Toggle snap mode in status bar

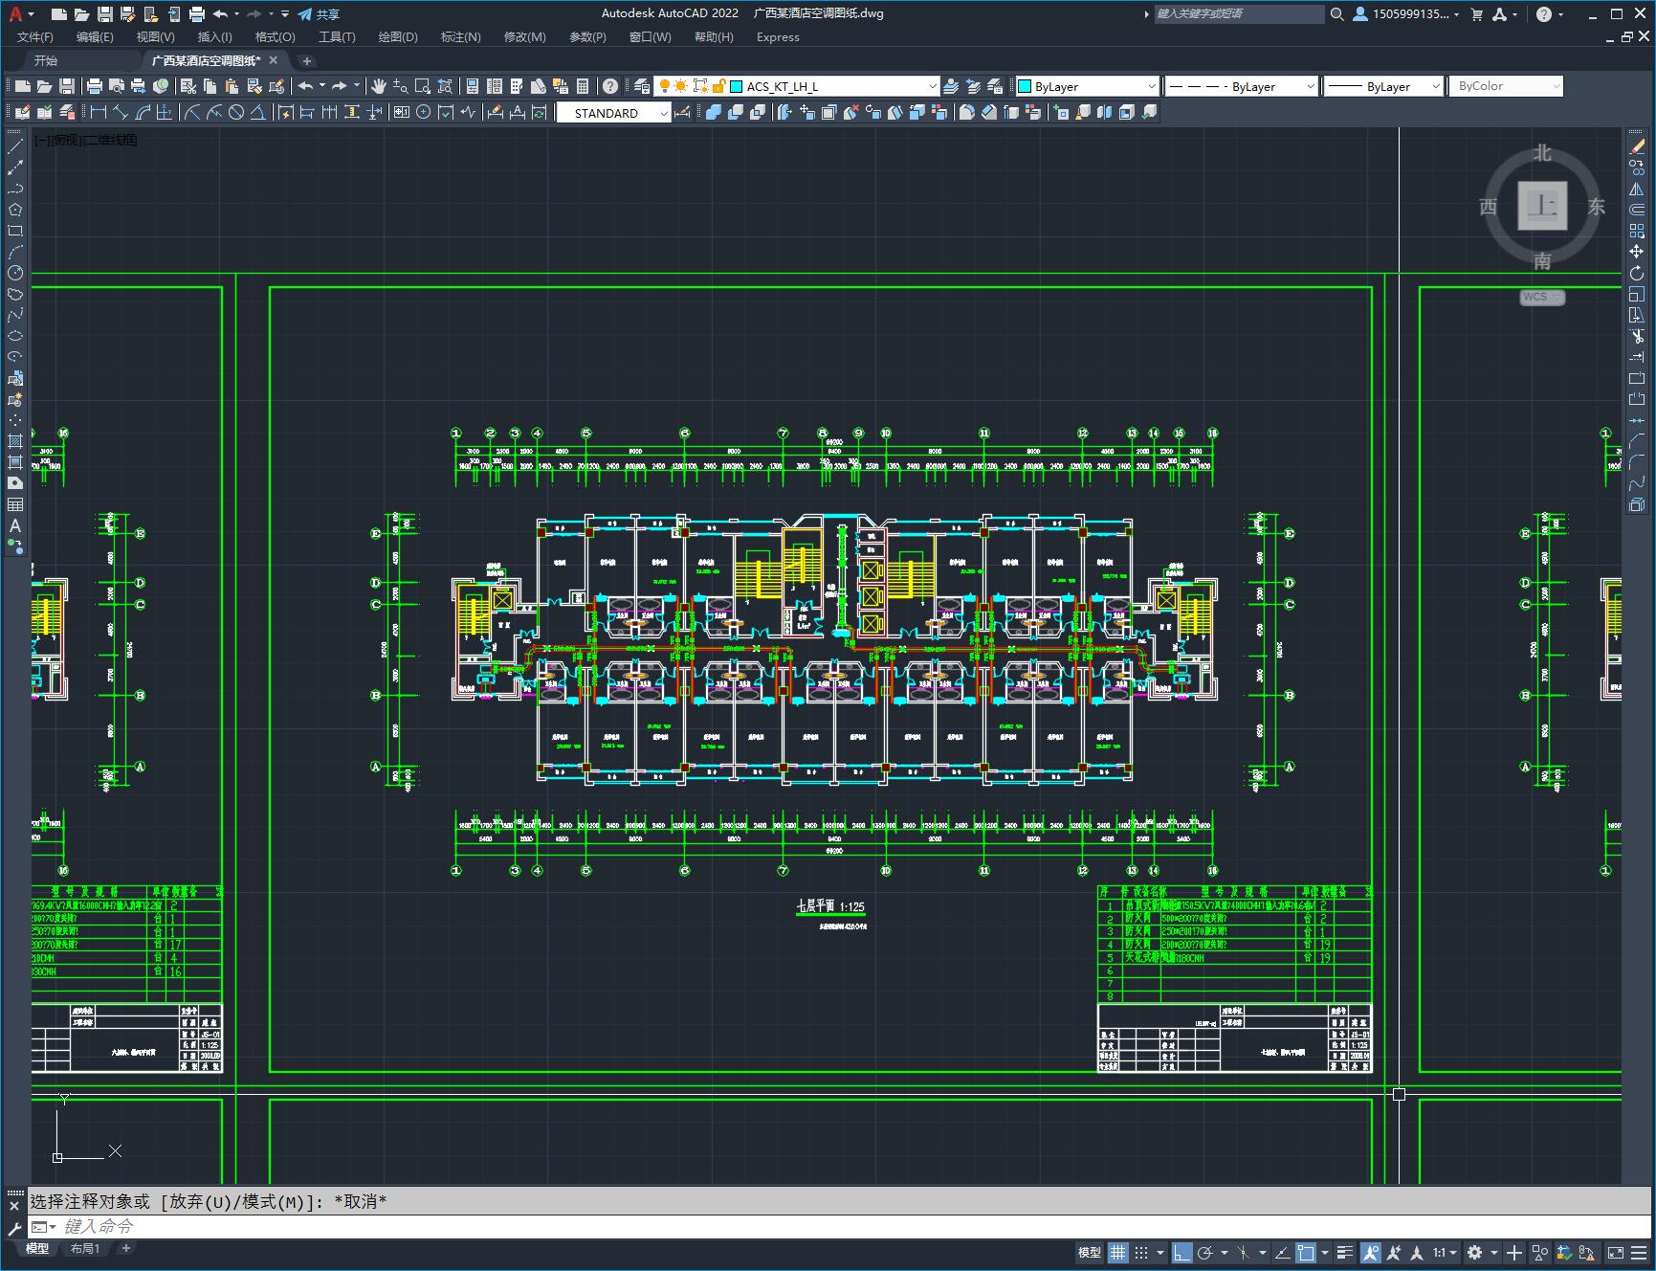pyautogui.click(x=1141, y=1252)
